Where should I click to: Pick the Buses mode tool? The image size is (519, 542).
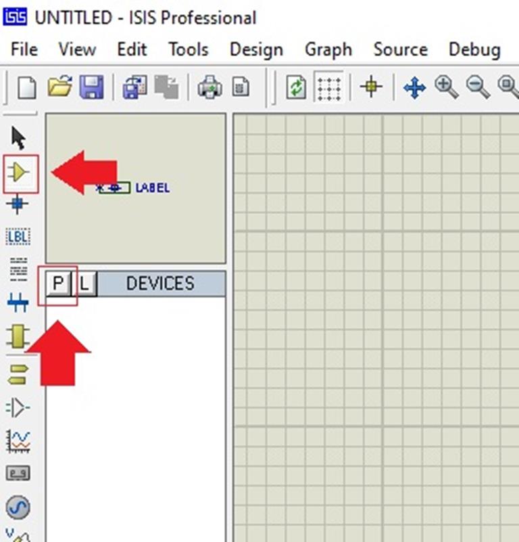(x=18, y=303)
